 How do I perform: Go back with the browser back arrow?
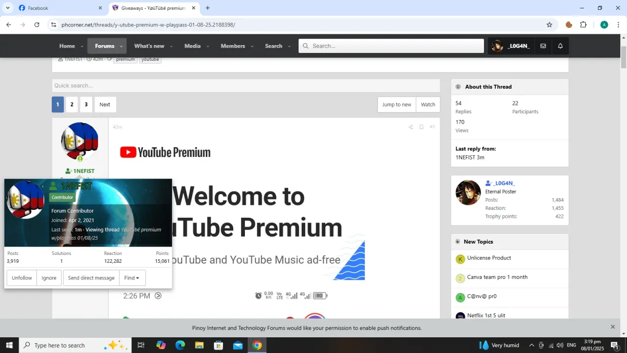click(8, 25)
